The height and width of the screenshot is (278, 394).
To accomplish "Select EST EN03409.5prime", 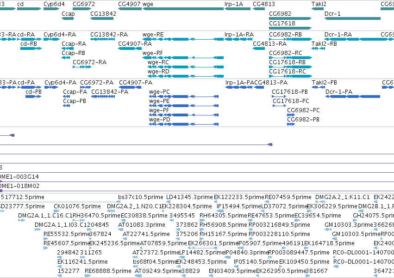I will (x=232, y=271).
